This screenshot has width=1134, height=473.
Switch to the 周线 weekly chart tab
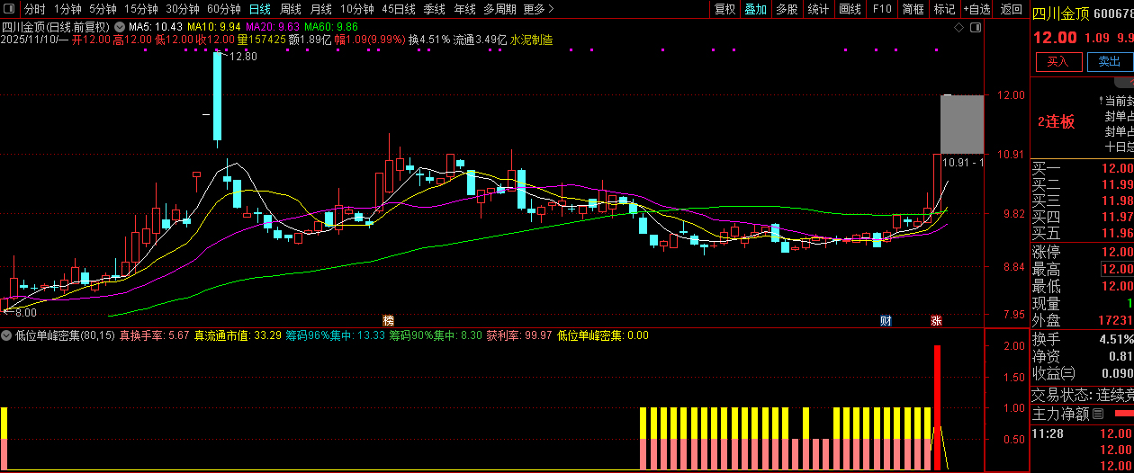click(x=290, y=9)
